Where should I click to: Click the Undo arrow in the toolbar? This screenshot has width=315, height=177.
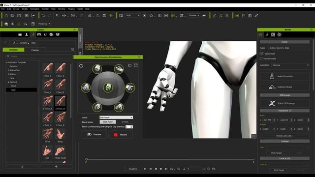(x=43, y=16)
